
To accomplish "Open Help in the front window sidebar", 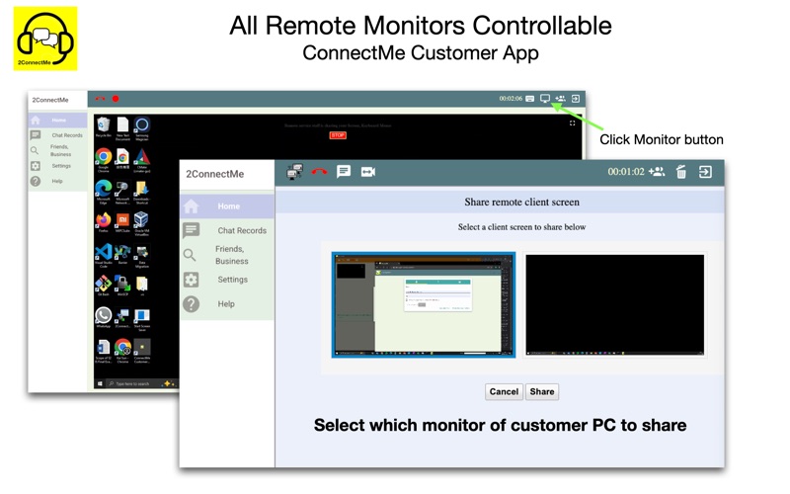I will tap(227, 304).
